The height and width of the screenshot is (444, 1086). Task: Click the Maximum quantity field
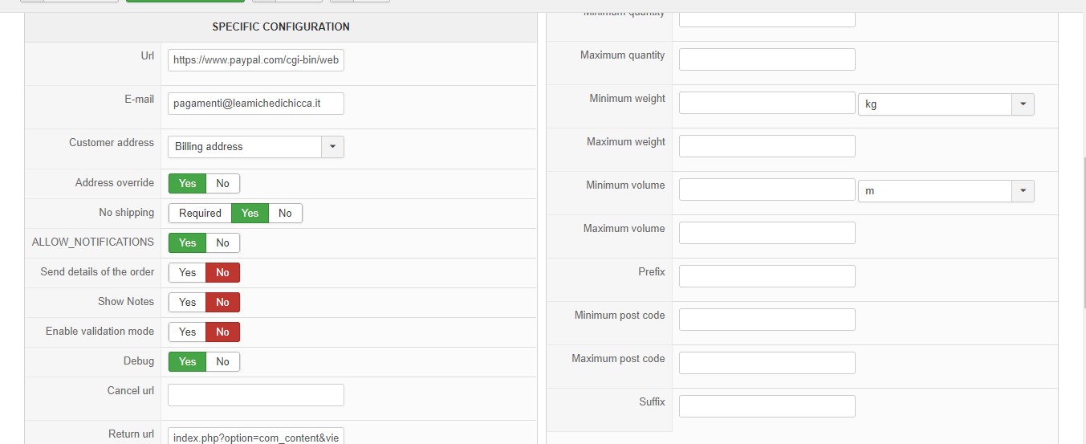[767, 59]
